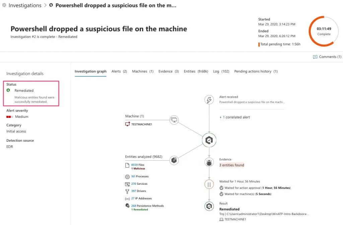Click the Evidence bug node icon
Image resolution: width=343 pixels, height=225 pixels.
pyautogui.click(x=209, y=162)
